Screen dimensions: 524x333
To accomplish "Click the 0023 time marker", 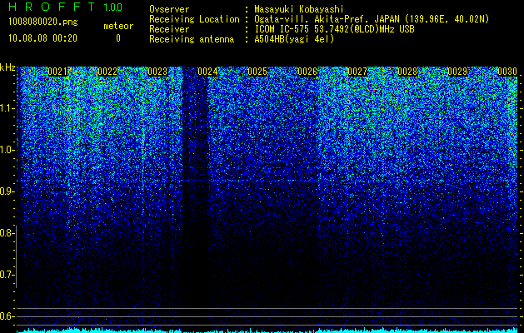I will 157,72.
